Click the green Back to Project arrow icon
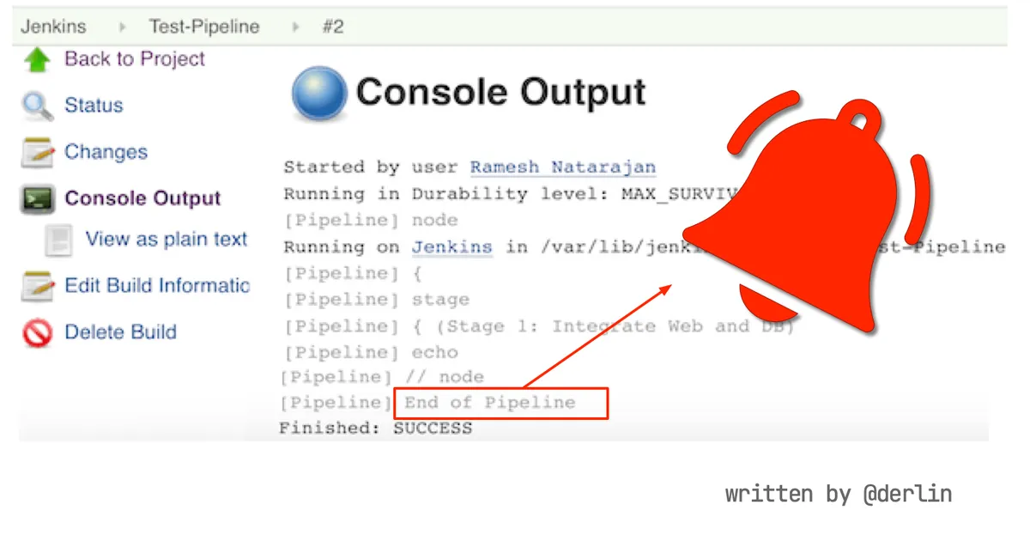This screenshot has width=1030, height=541. click(38, 60)
